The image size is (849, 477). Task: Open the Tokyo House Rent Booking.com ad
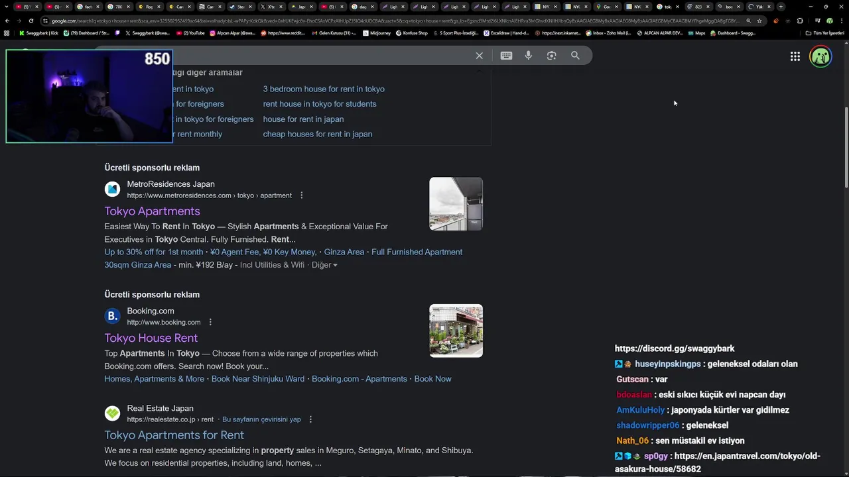tap(151, 338)
